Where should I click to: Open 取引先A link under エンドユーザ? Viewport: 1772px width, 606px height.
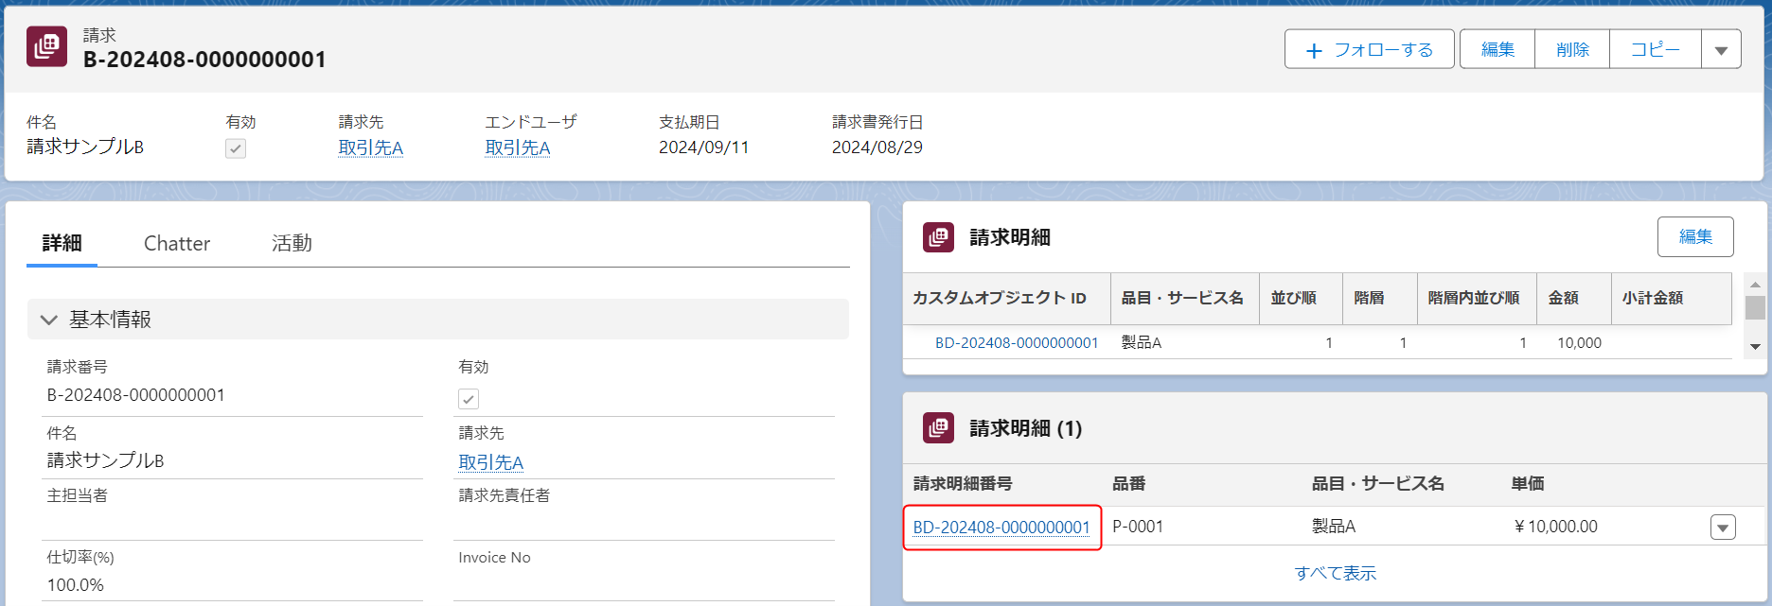click(x=518, y=147)
